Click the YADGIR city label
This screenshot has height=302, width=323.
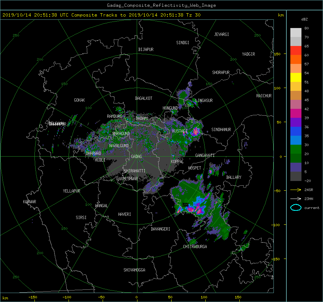tap(248, 54)
